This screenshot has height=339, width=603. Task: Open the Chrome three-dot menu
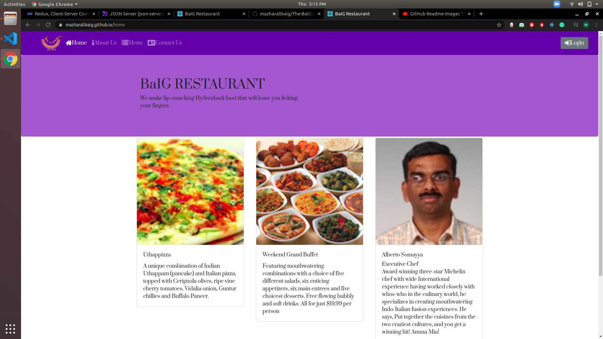596,25
